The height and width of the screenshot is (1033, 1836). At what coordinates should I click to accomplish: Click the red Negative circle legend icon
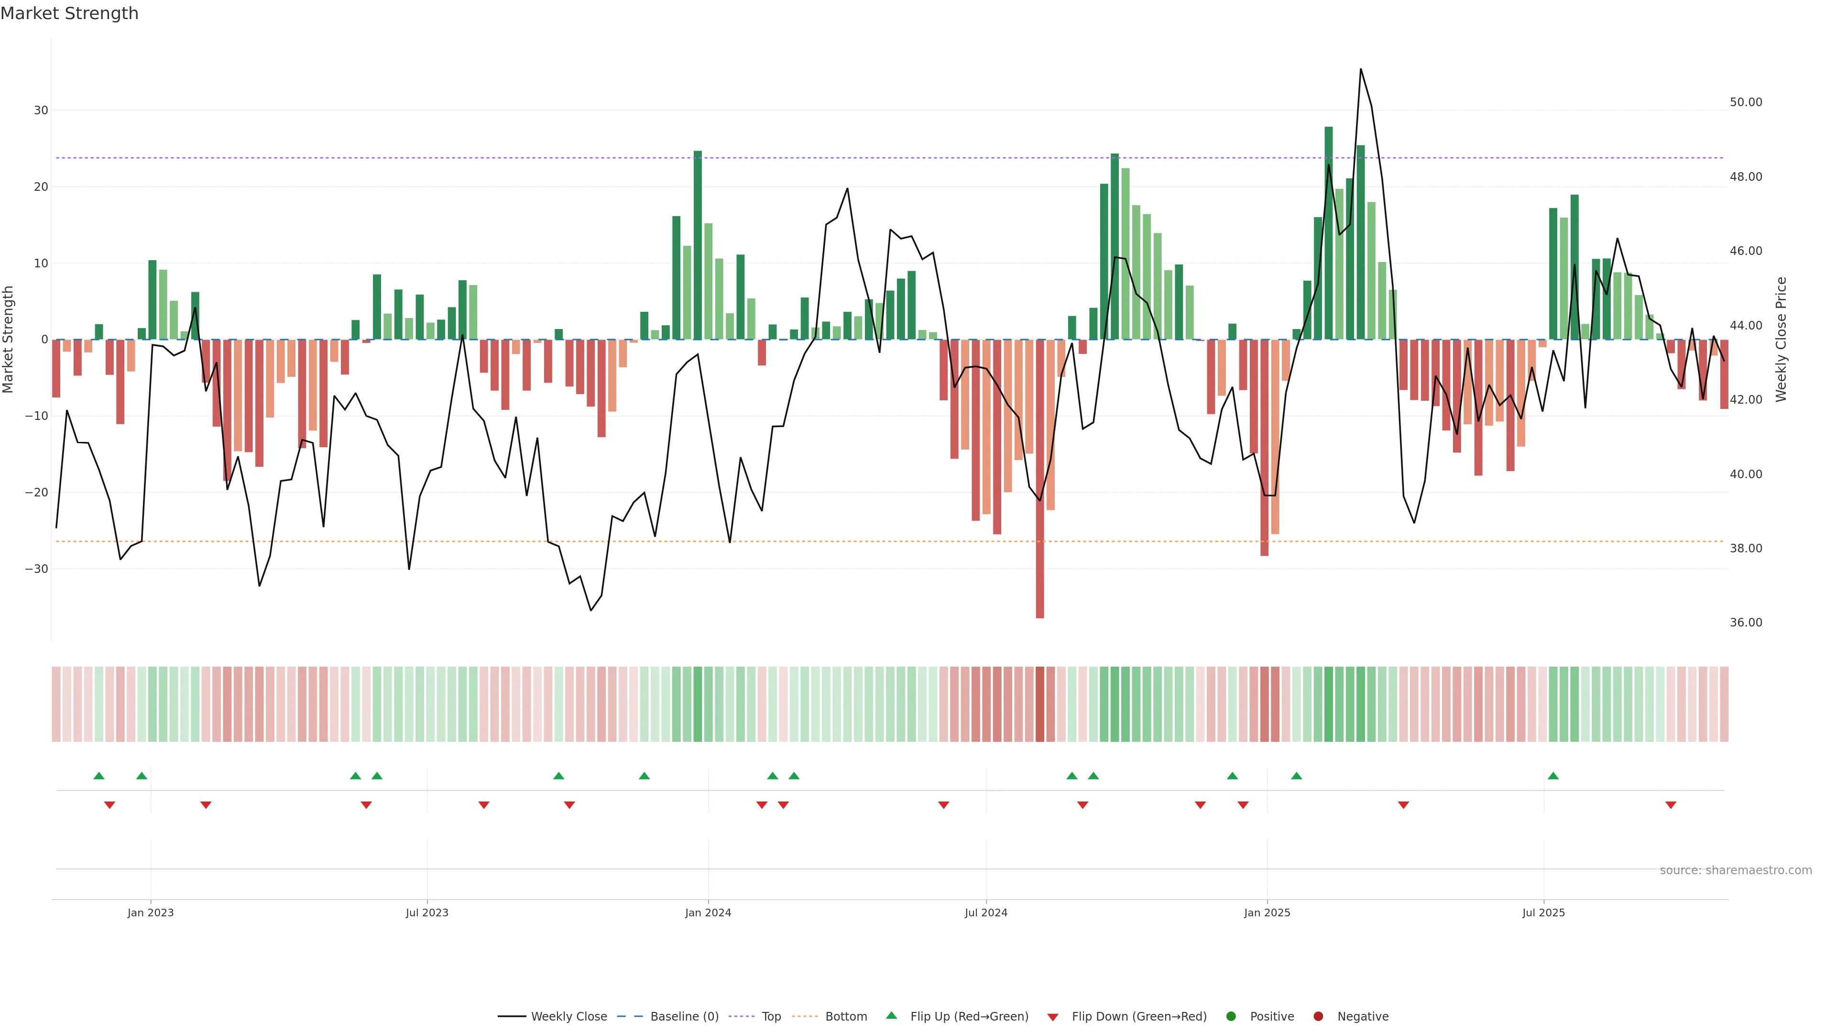[x=1318, y=1017]
